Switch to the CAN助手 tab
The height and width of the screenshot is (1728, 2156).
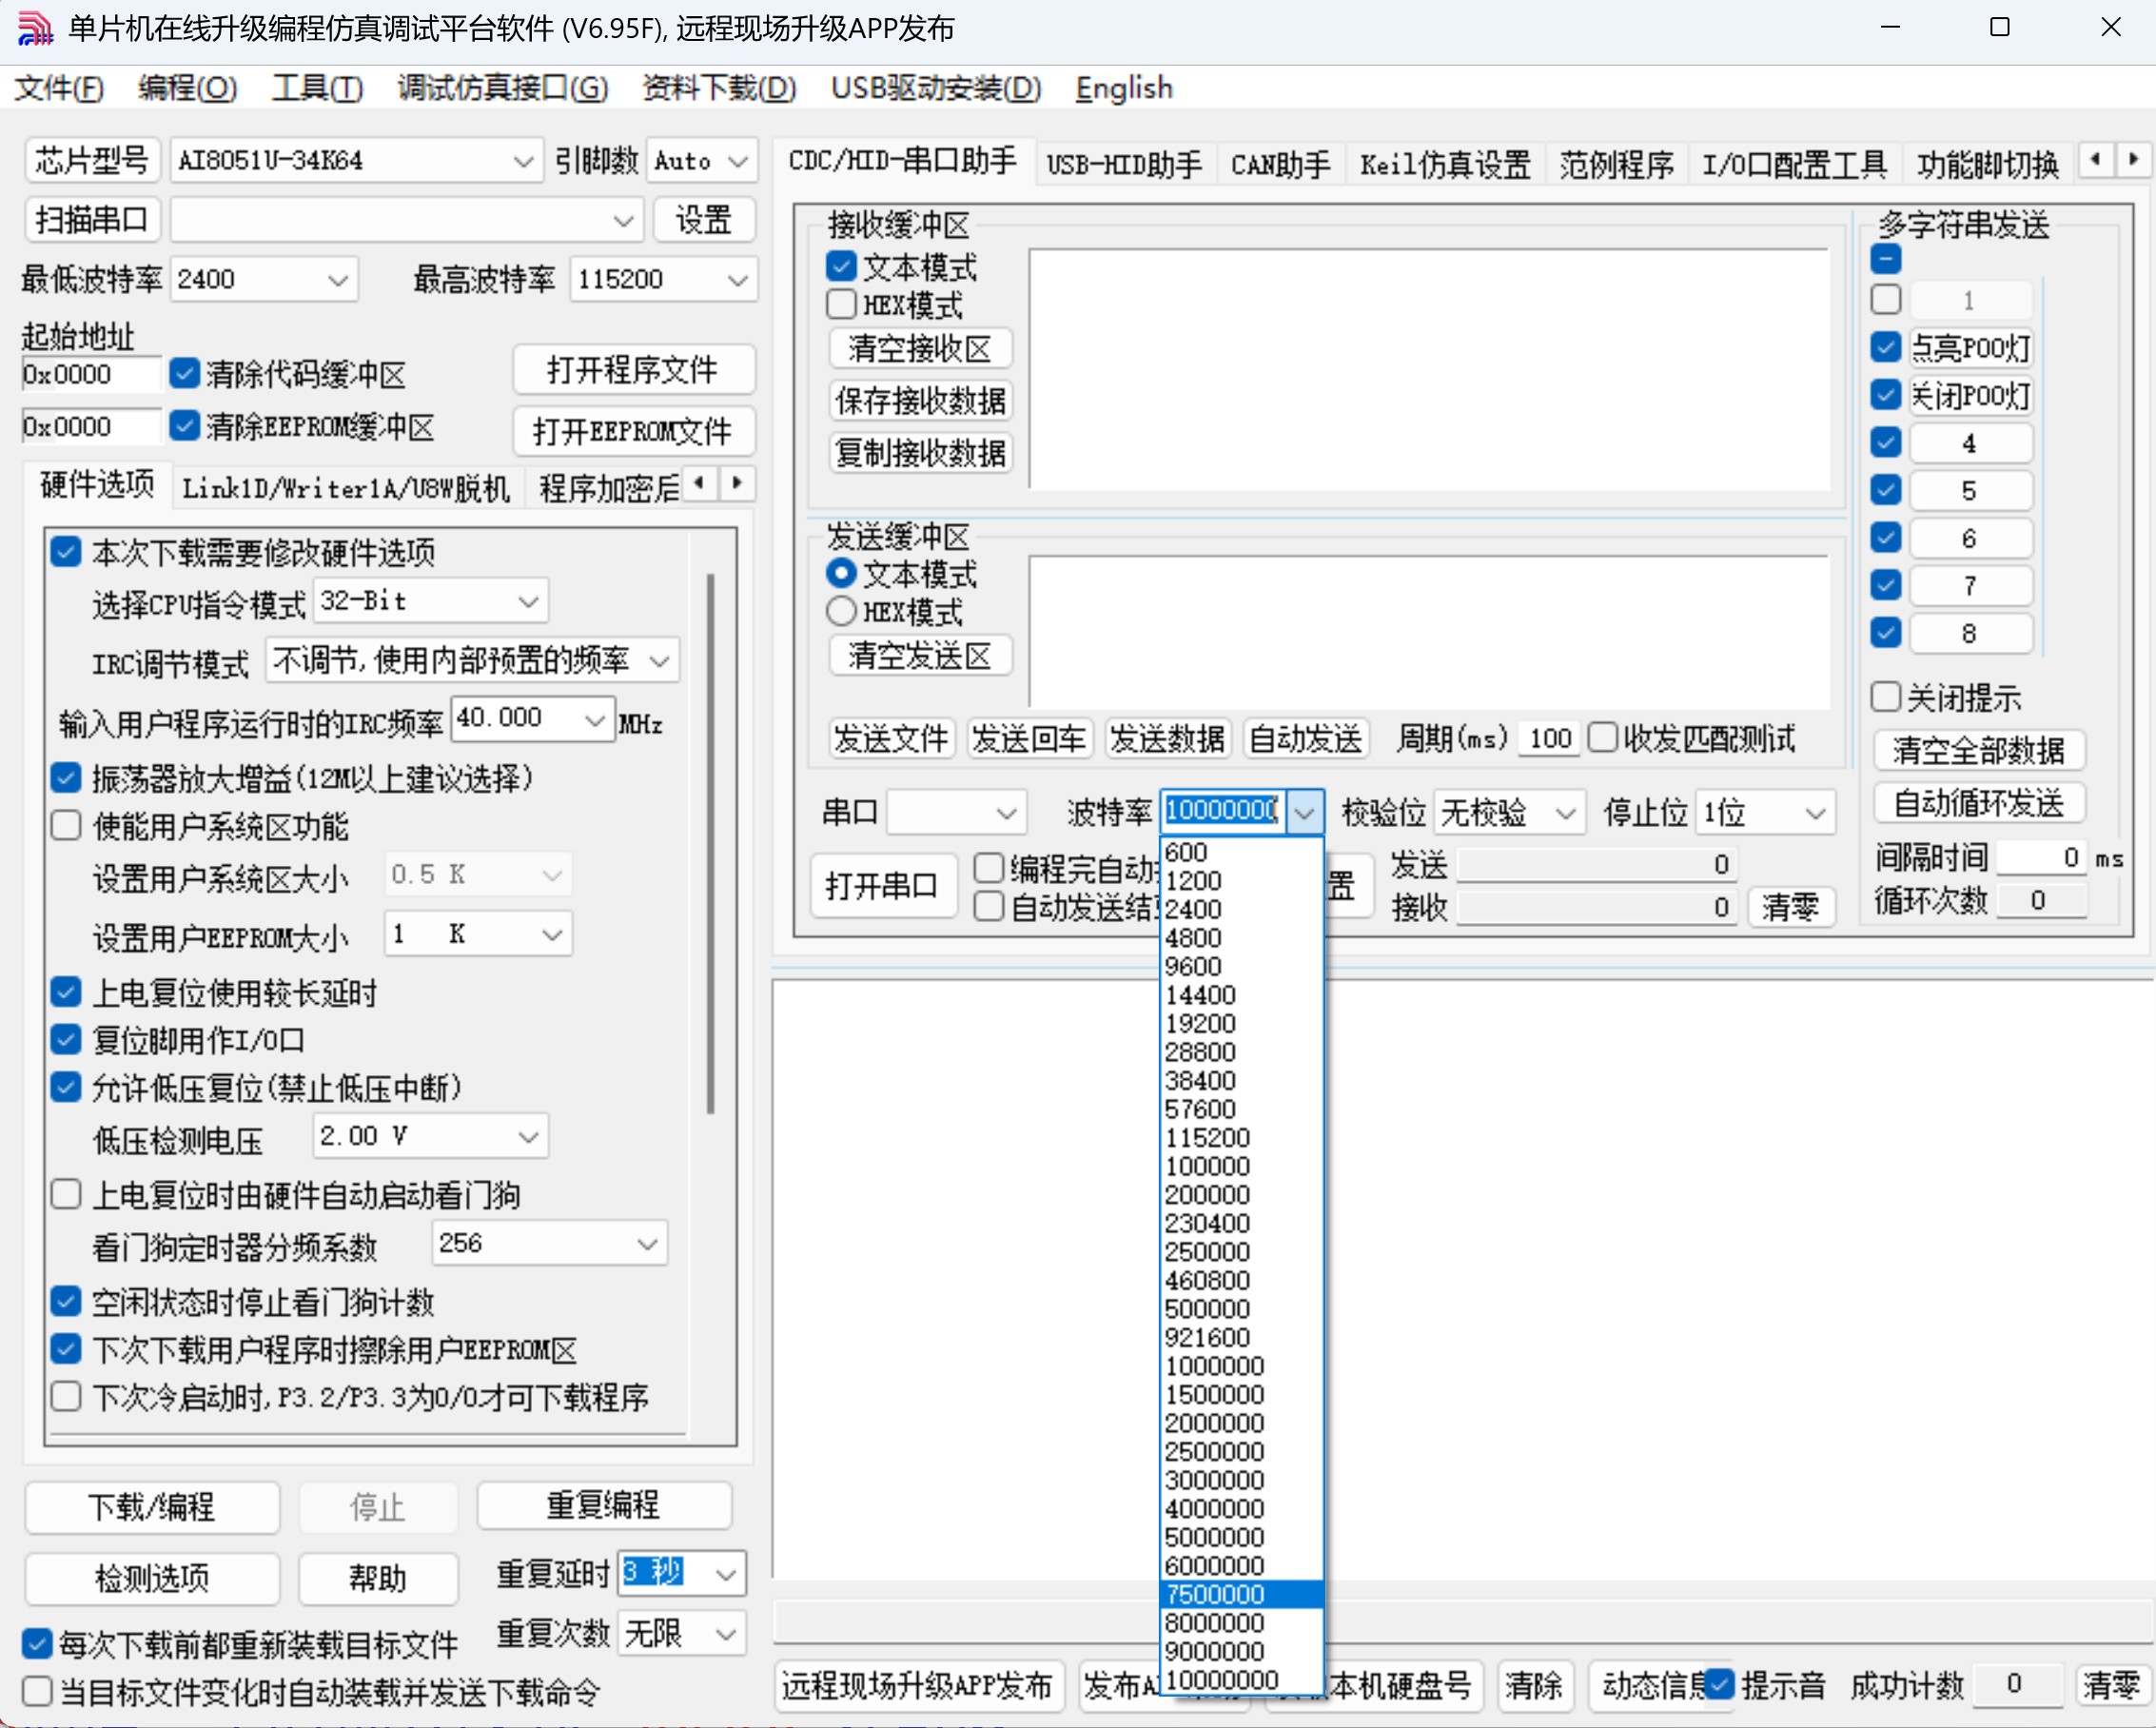pyautogui.click(x=1280, y=164)
